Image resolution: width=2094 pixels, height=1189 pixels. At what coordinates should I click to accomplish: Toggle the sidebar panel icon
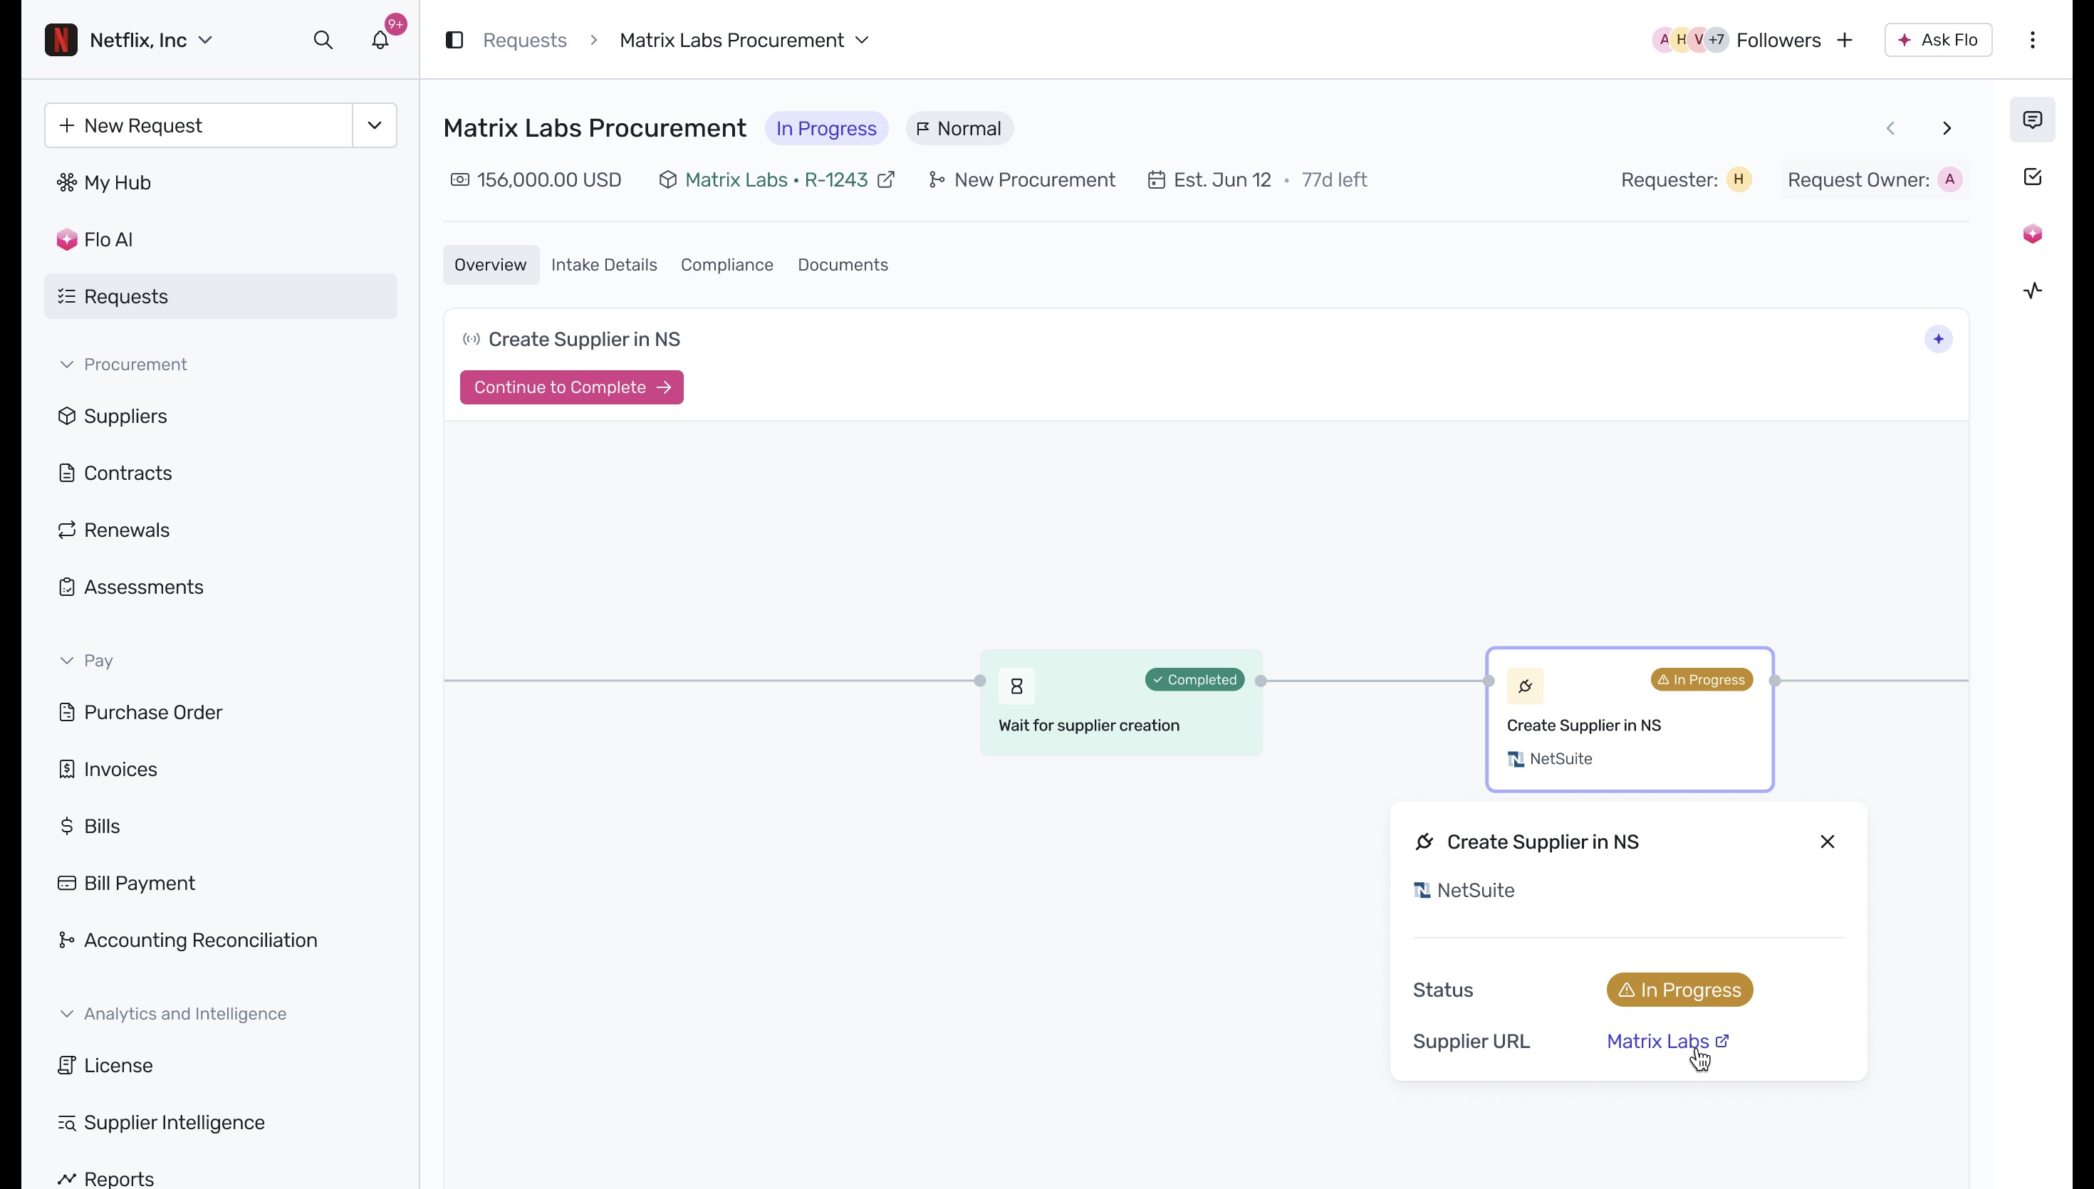pos(455,40)
